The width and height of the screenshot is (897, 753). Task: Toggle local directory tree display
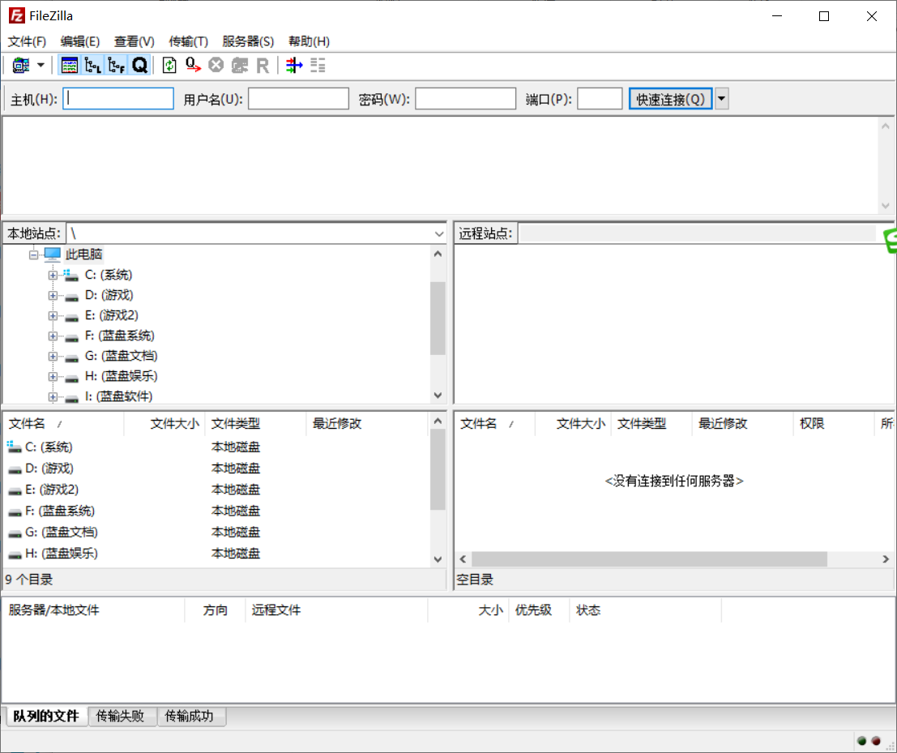click(x=92, y=65)
